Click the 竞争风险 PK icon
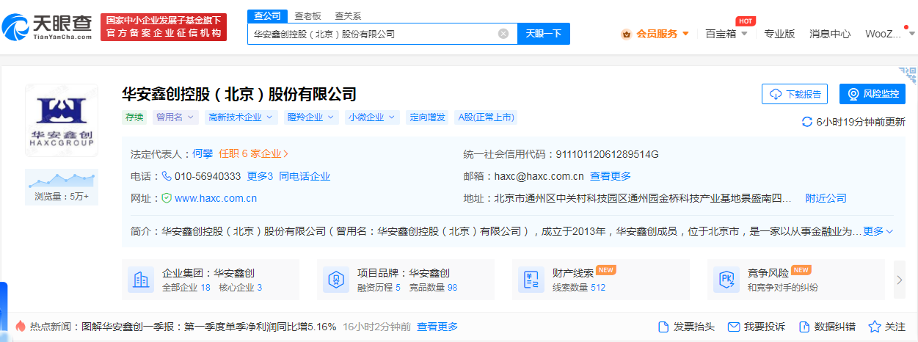The height and width of the screenshot is (342, 918). pyautogui.click(x=726, y=279)
